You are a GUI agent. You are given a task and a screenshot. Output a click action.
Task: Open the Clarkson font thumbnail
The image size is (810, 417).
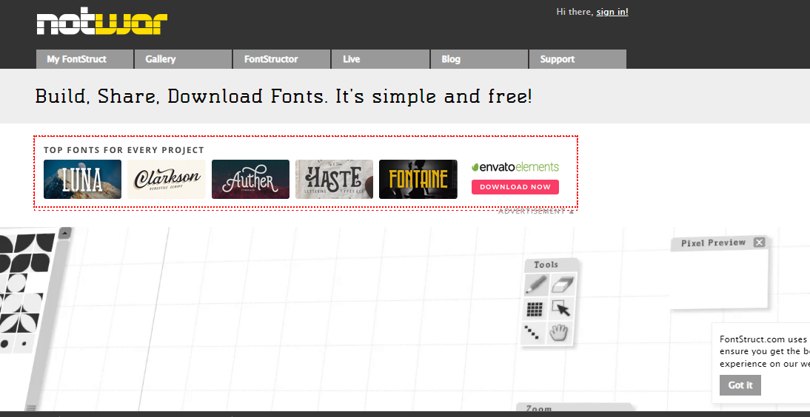point(167,179)
